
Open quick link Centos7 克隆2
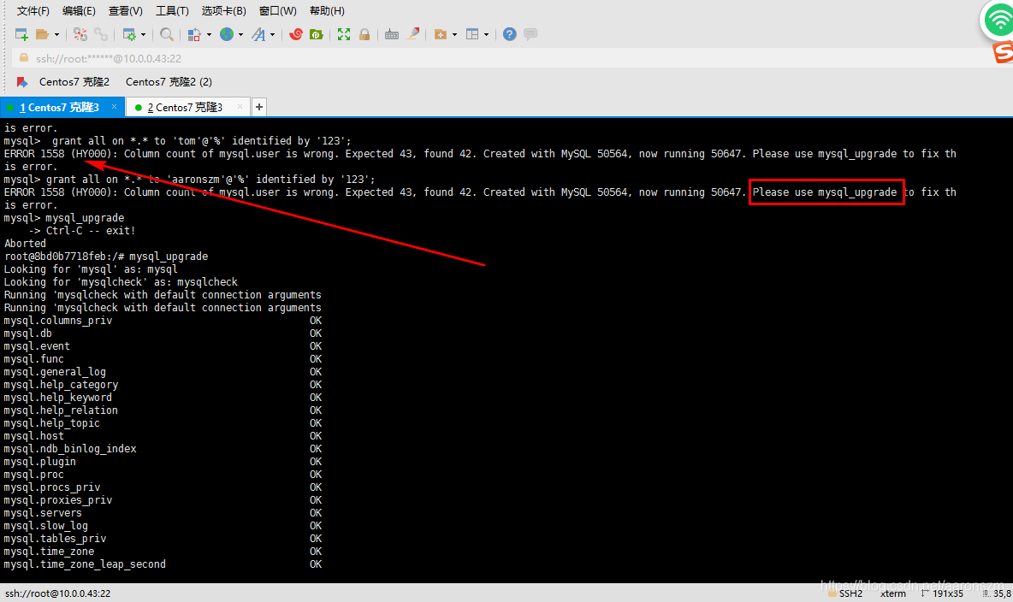point(74,82)
